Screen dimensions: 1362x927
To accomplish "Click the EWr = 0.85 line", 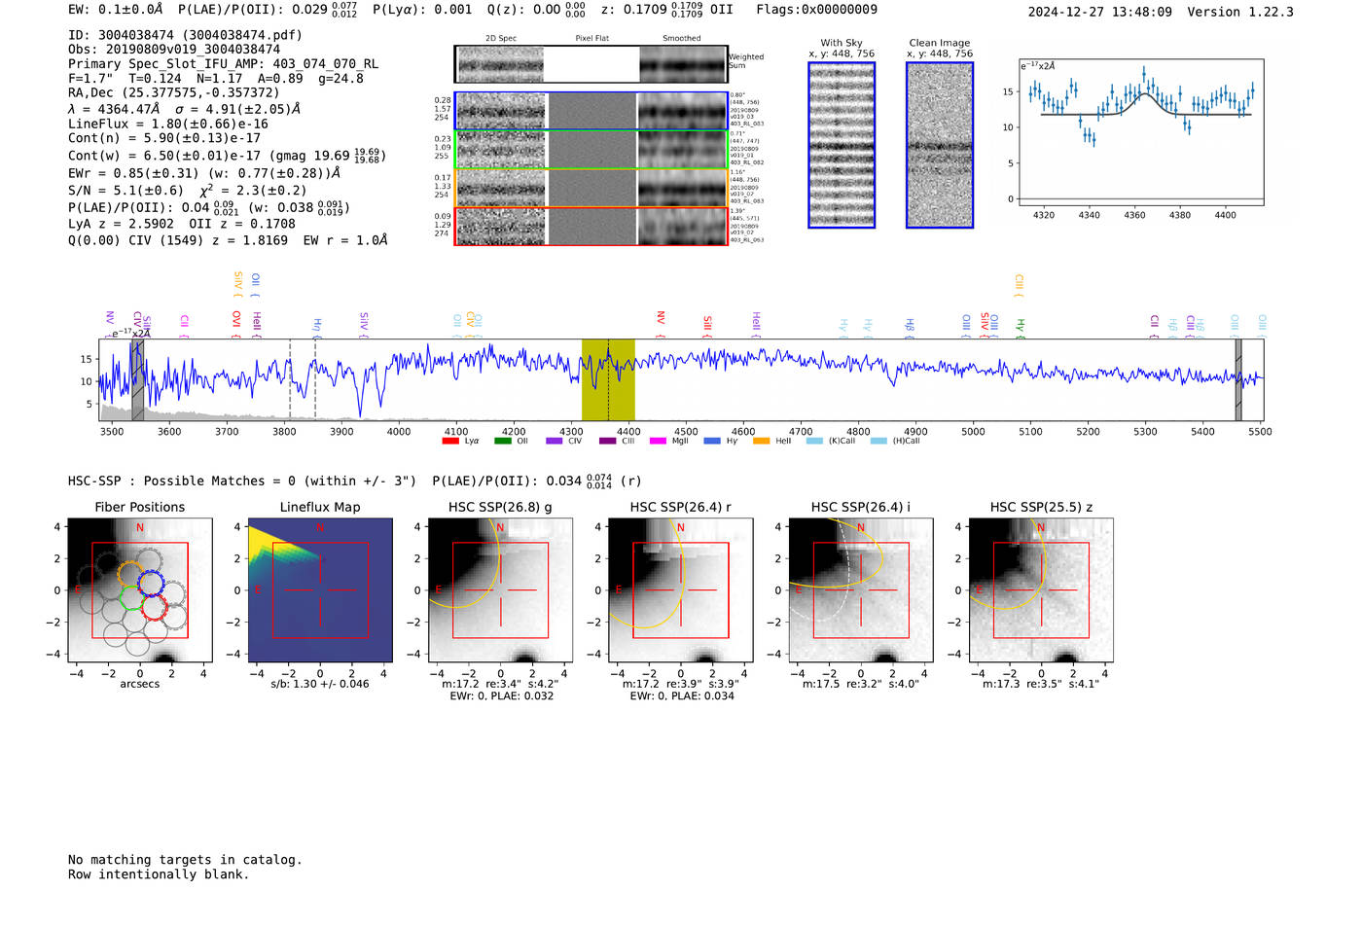I will click(204, 173).
